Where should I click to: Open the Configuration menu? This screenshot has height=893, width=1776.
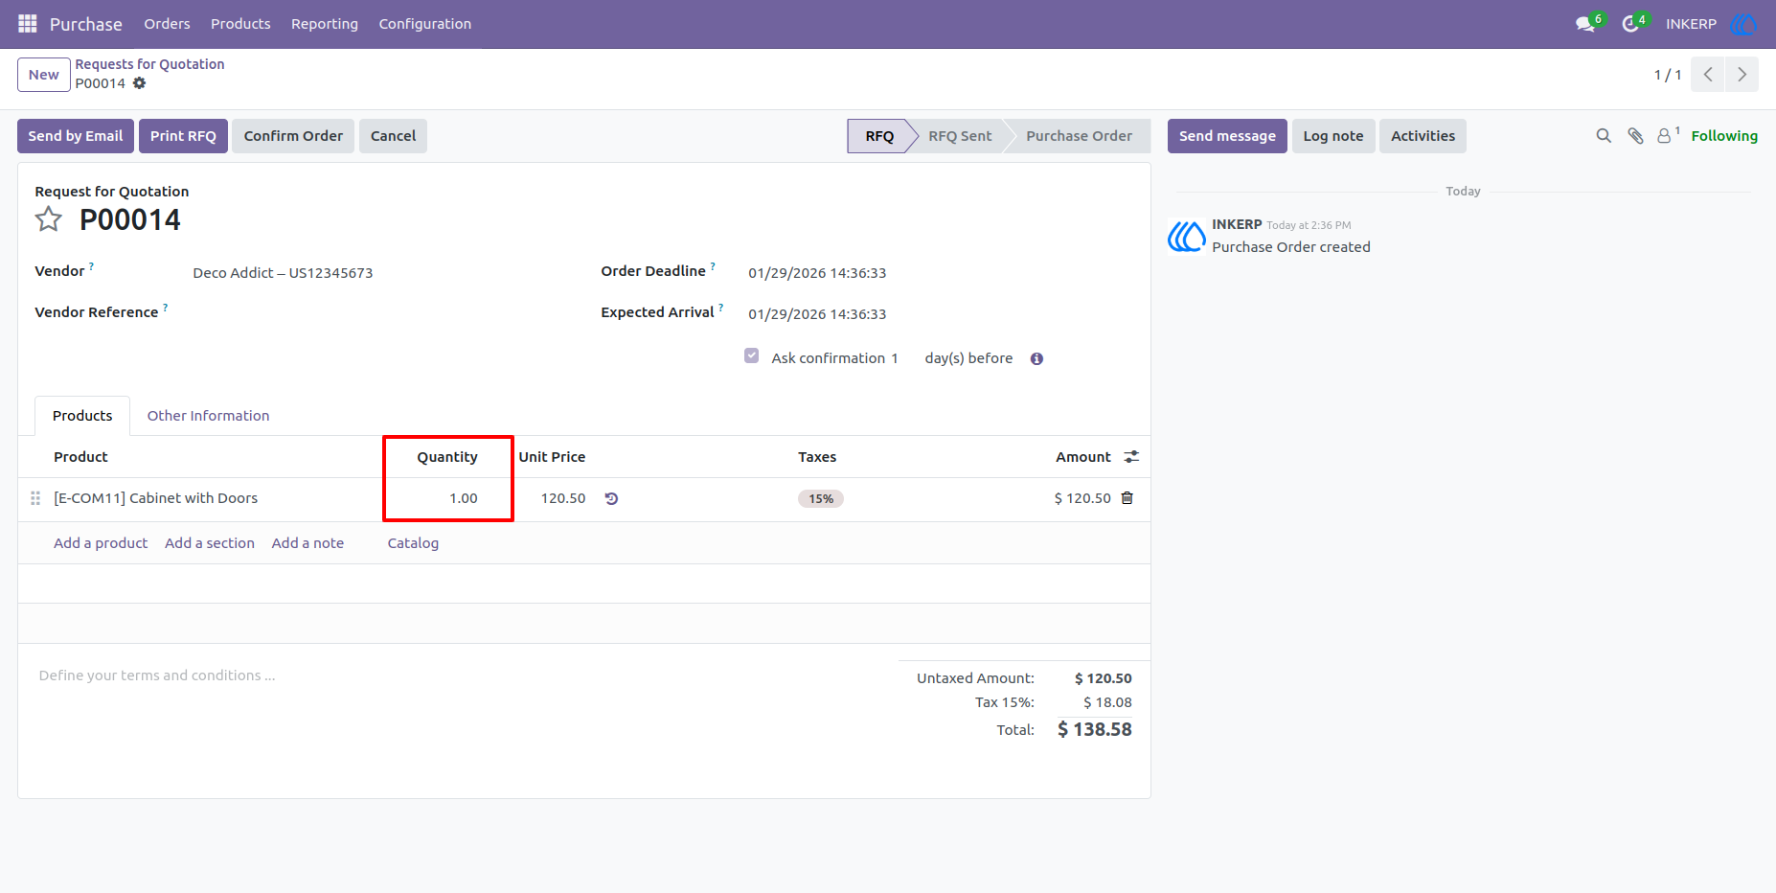tap(425, 24)
